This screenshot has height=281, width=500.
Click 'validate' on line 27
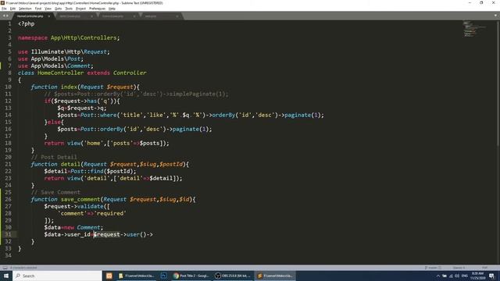91,206
